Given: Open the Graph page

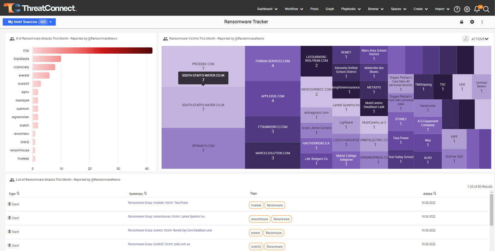Looking at the screenshot, I should 330,9.
